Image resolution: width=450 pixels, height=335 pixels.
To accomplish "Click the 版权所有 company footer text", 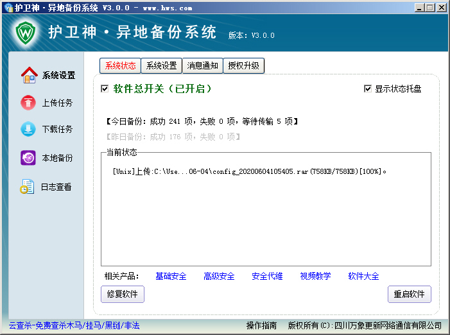I will (365, 325).
